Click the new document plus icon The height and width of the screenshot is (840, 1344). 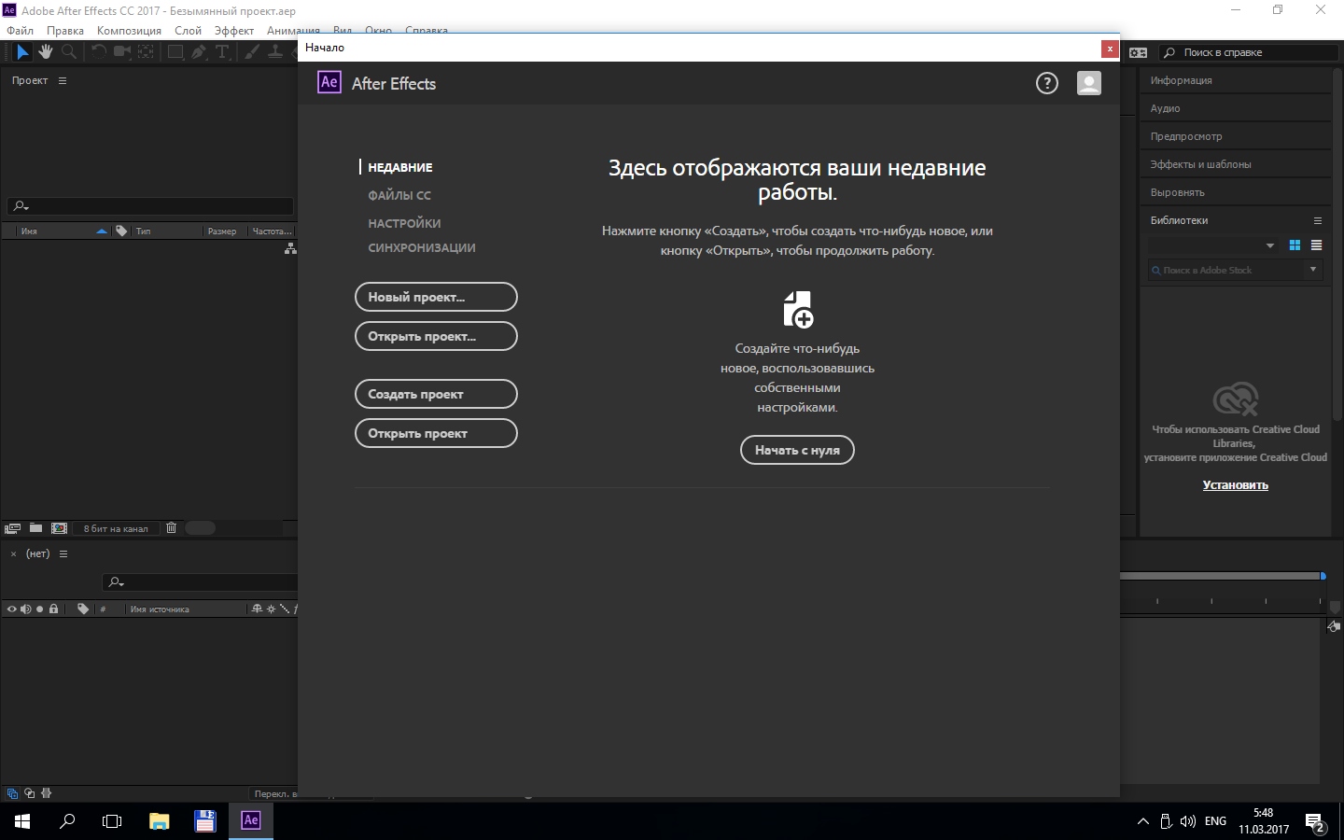click(798, 309)
